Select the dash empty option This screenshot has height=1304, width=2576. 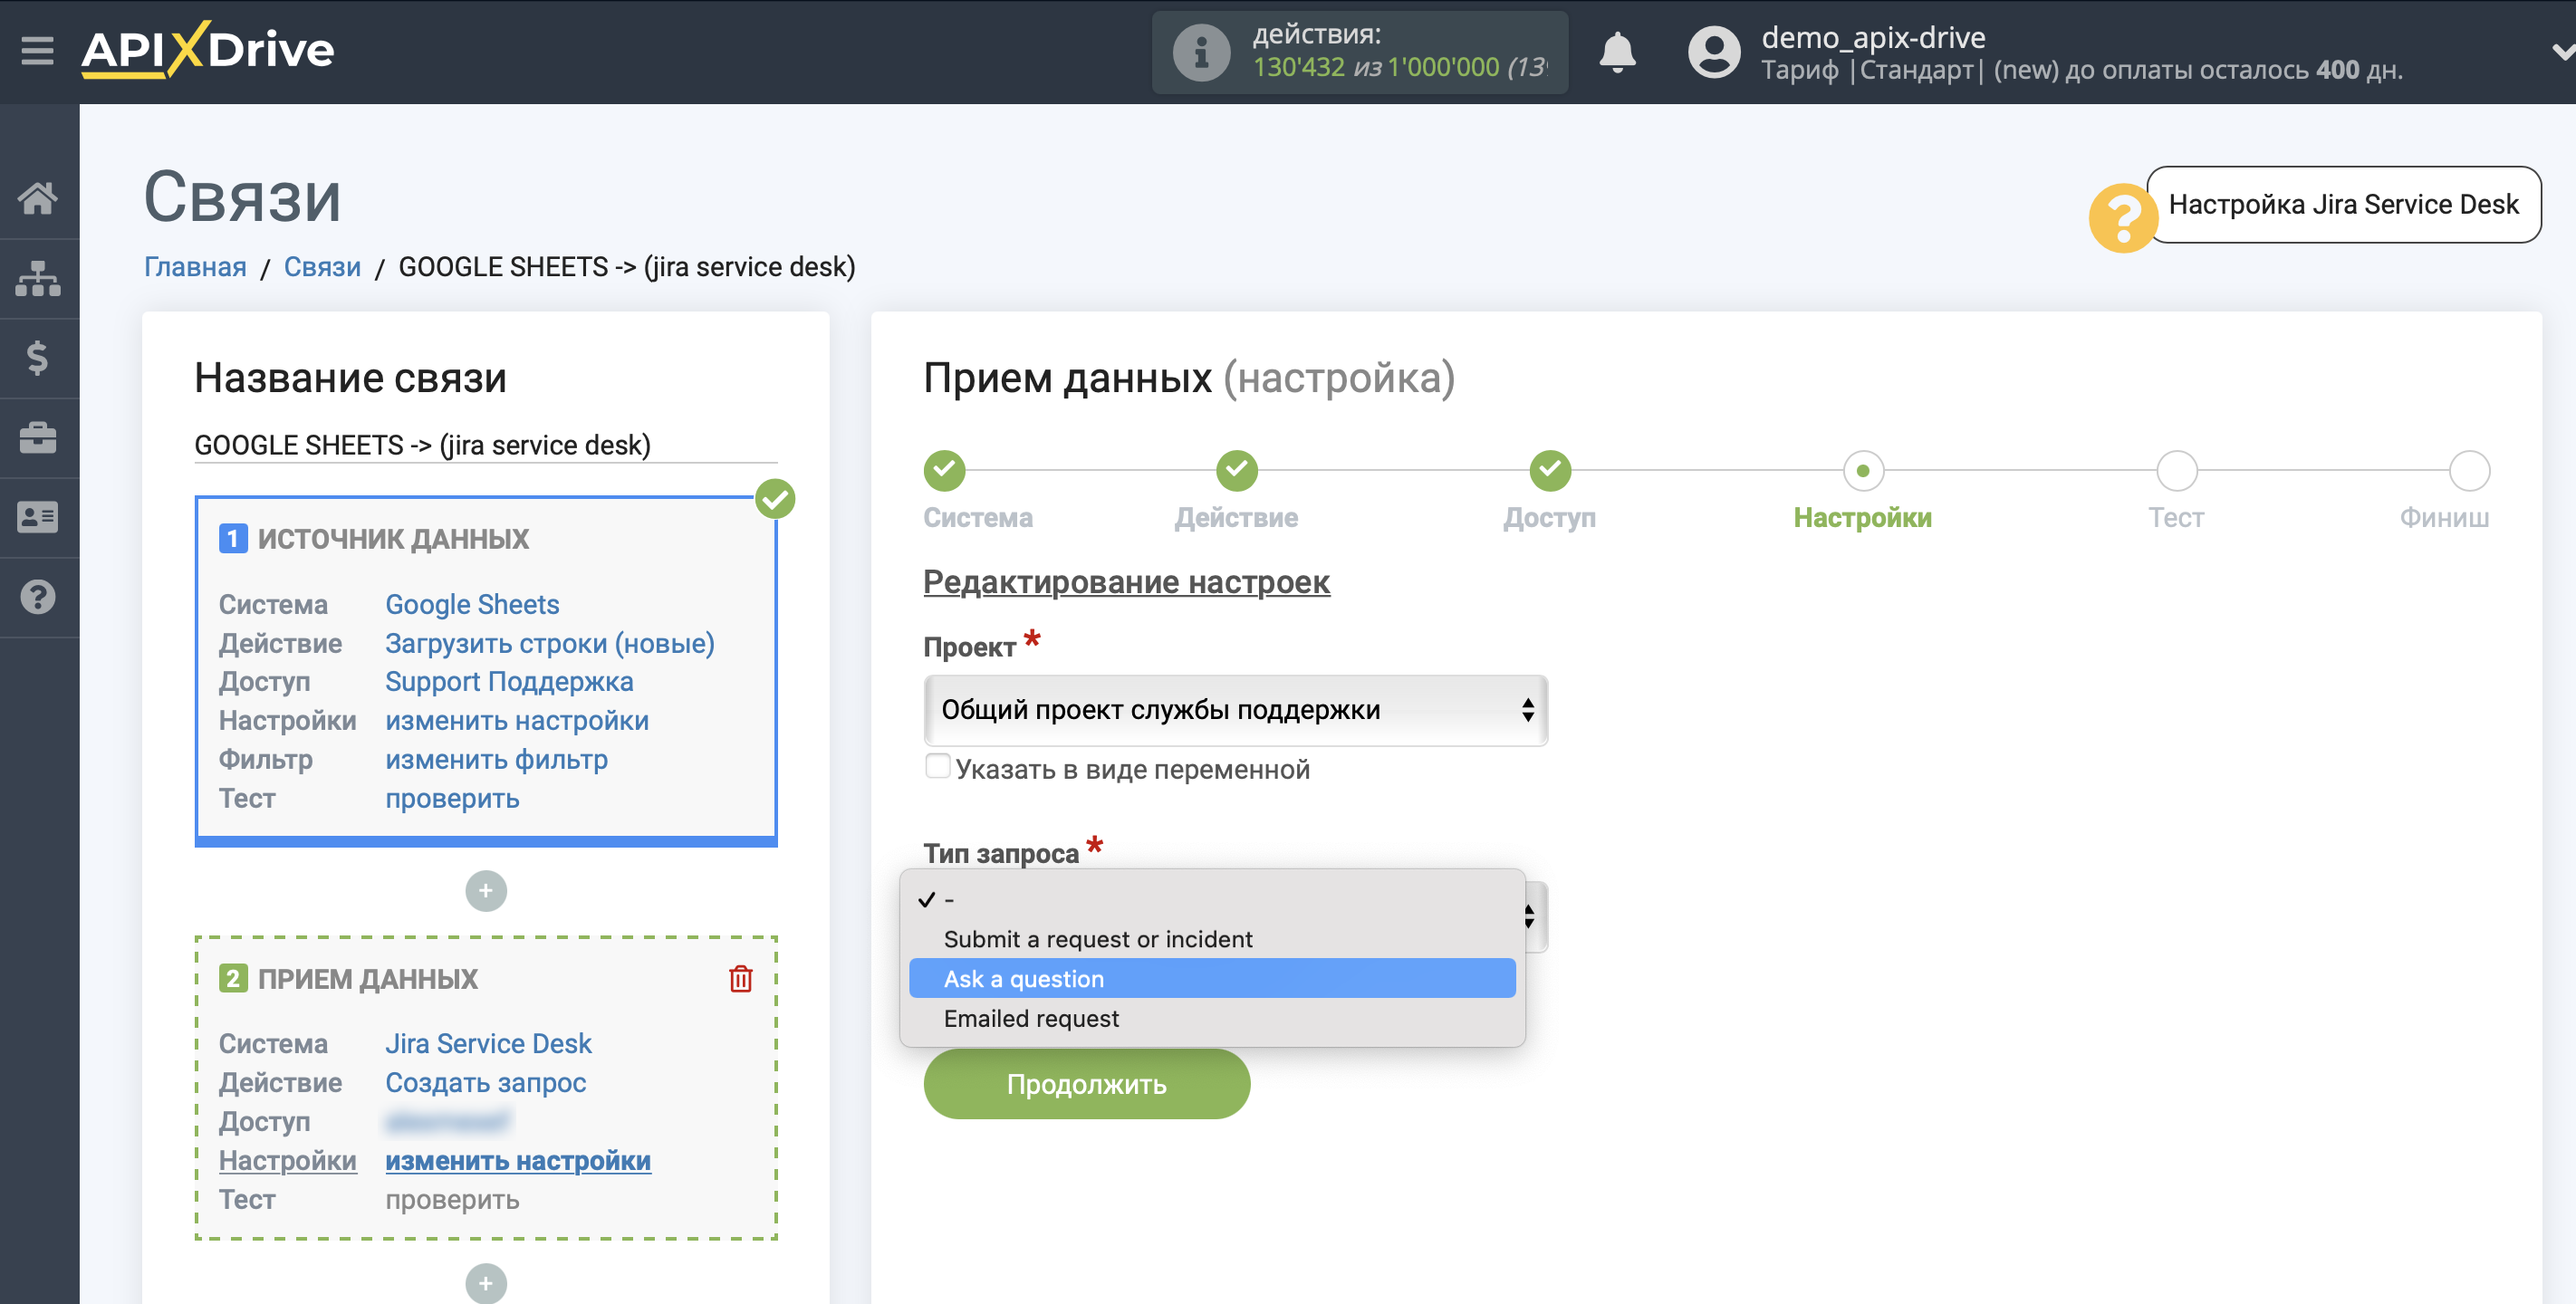[x=1212, y=900]
